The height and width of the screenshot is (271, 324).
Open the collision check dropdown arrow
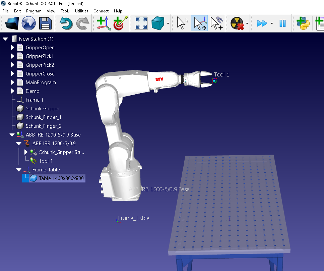point(247,23)
